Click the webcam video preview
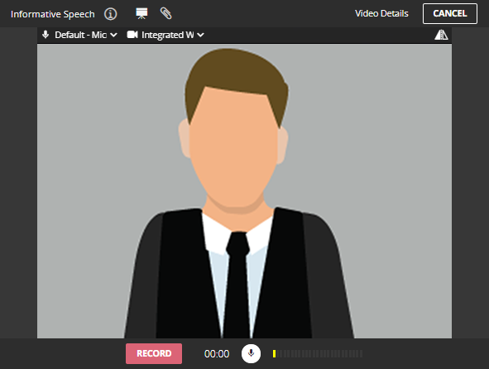 [244, 191]
